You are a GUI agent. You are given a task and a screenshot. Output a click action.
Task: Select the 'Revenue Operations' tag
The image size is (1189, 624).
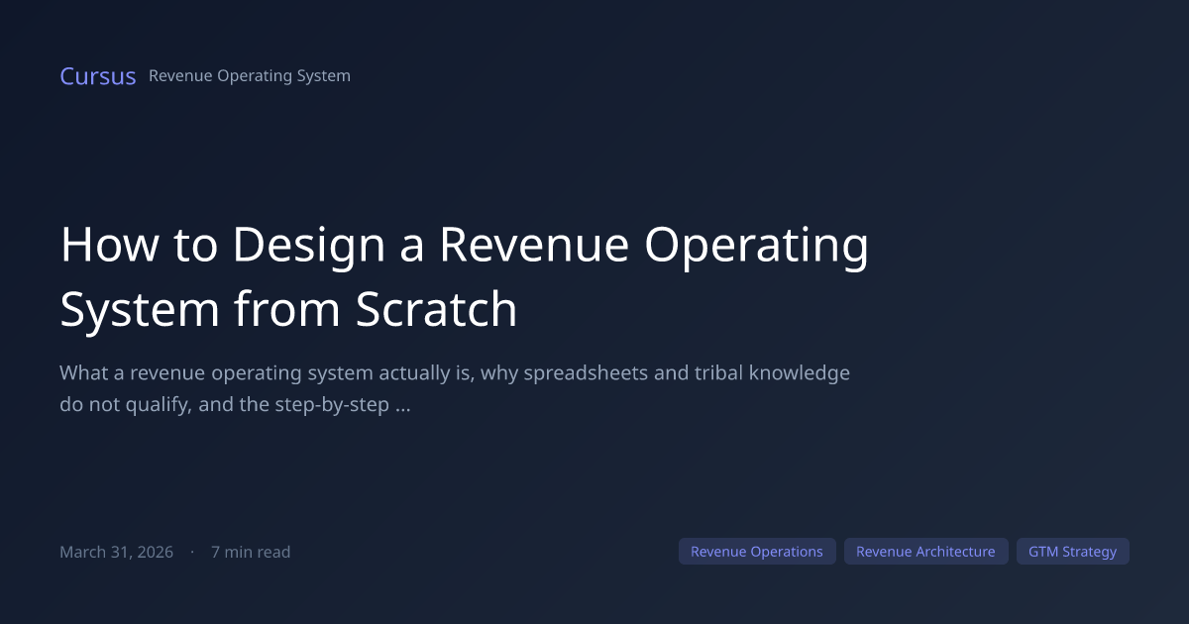(757, 552)
